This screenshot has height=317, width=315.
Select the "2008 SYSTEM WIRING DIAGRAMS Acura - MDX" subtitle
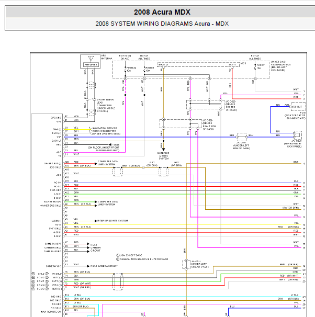[162, 24]
